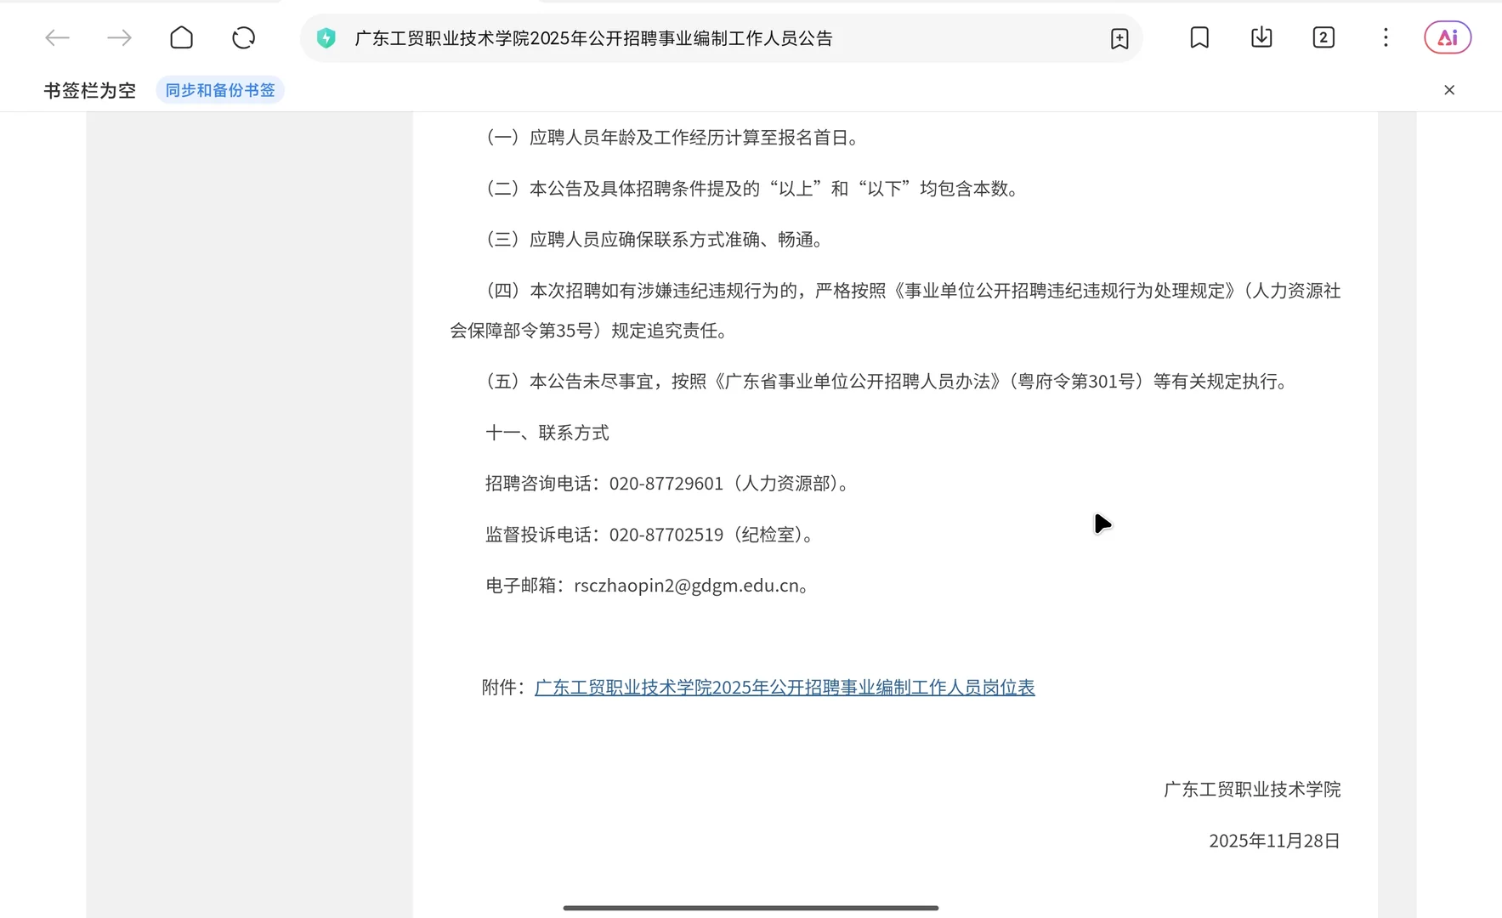Click the page title in the address bar
Screen dimensions: 1502x918
click(x=593, y=37)
